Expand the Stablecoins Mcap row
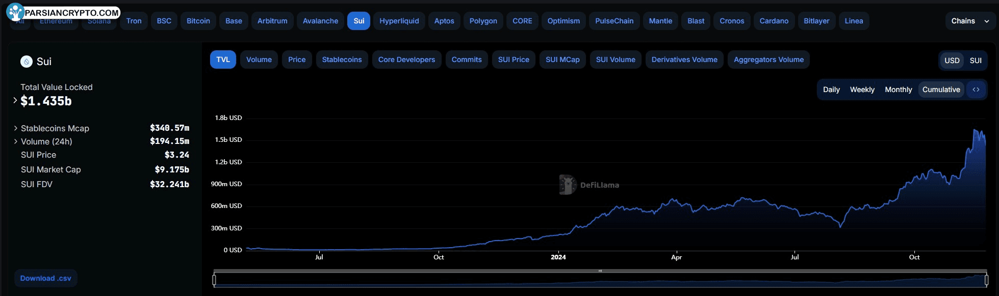 tap(16, 128)
